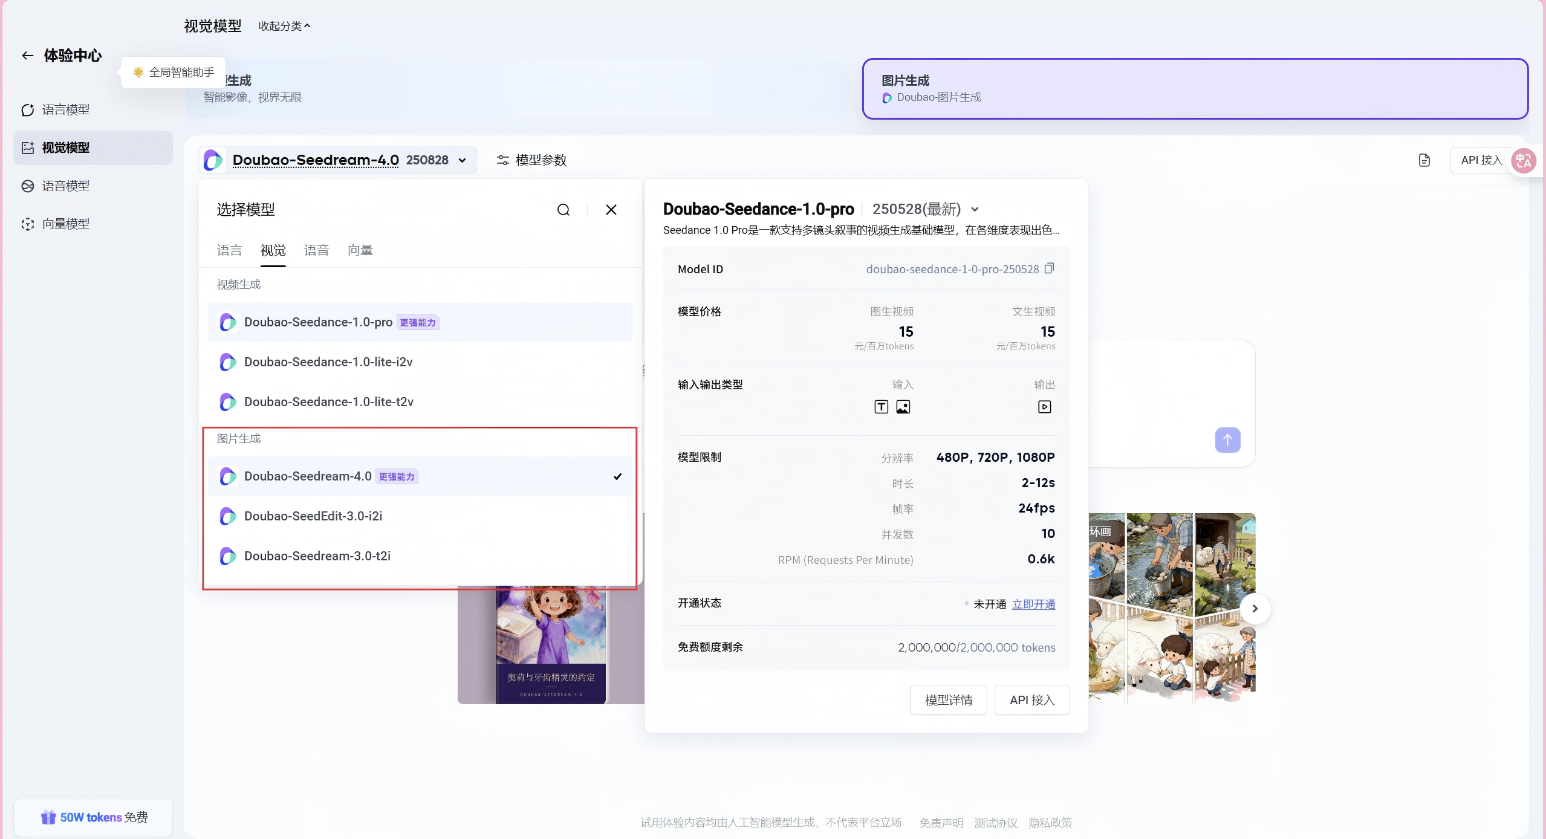Click the purple upload arrow button

(1227, 440)
